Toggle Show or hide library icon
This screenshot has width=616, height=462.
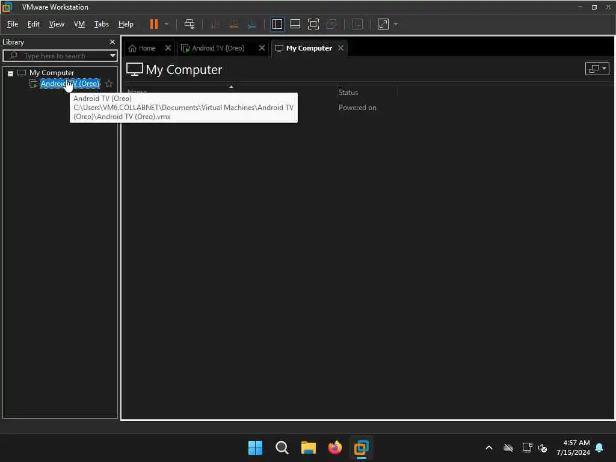click(277, 24)
